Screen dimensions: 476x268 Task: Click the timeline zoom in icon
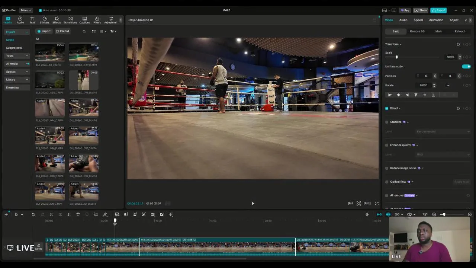point(470,214)
